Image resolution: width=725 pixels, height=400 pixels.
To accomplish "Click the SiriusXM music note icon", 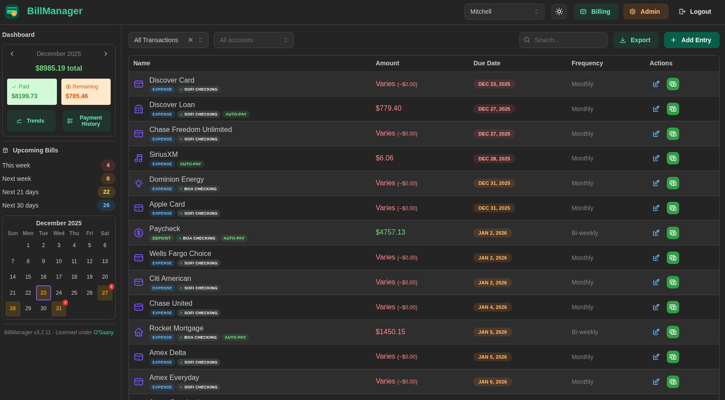I will 138,158.
